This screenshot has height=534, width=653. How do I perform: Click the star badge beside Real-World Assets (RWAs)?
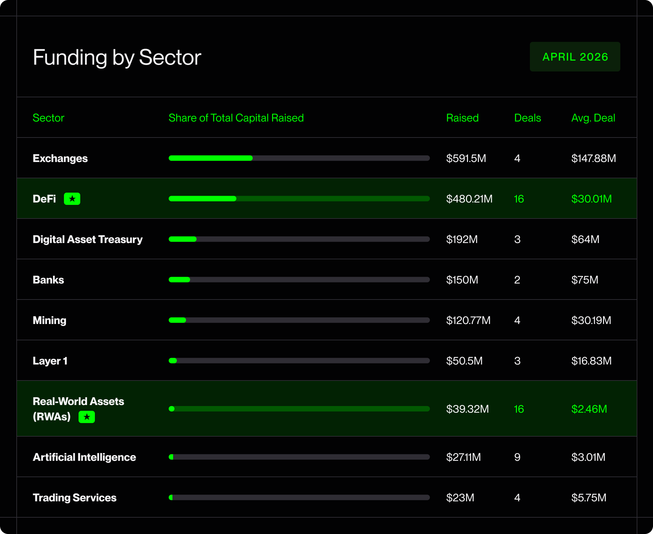tap(87, 417)
